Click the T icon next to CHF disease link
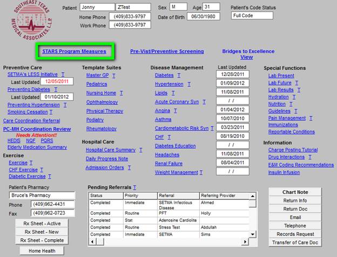The image size is (337, 257). pyautogui.click(x=169, y=137)
